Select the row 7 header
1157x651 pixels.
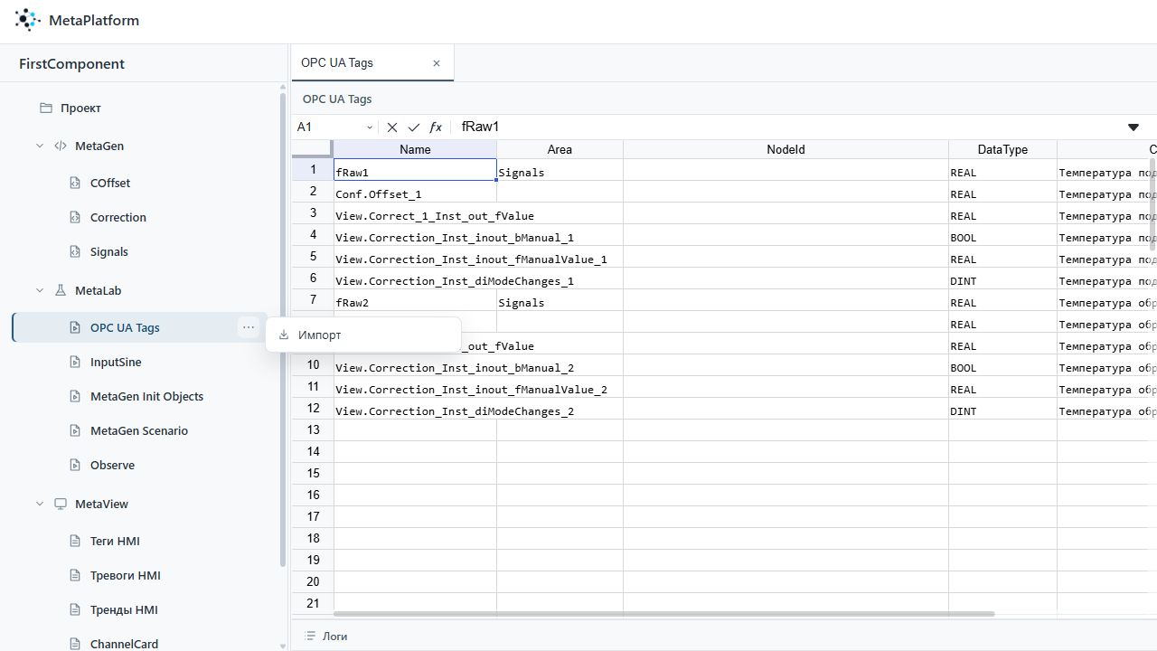tap(313, 299)
